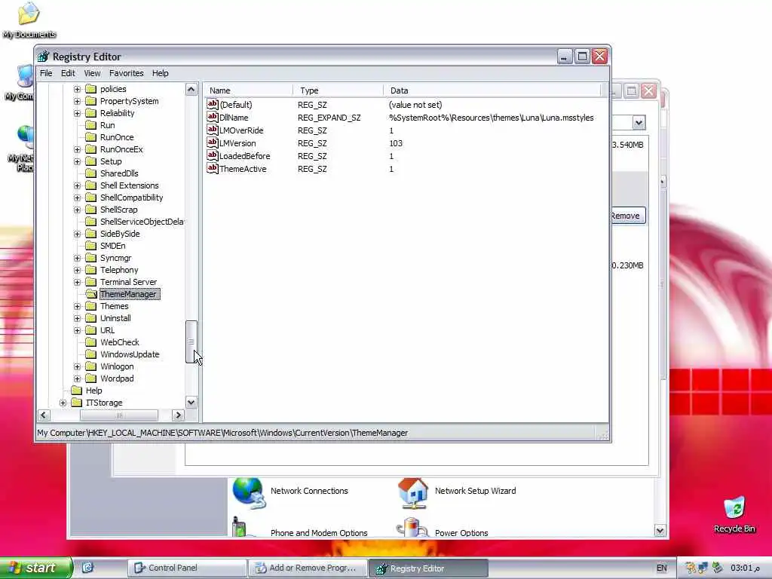Expand the policies registry key
772x579 pixels.
tap(78, 89)
